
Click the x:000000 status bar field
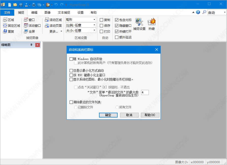point(197,162)
